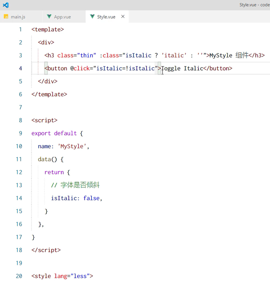The image size is (270, 283).
Task: Click the @click handler text on line 4
Action: pyautogui.click(x=80, y=68)
